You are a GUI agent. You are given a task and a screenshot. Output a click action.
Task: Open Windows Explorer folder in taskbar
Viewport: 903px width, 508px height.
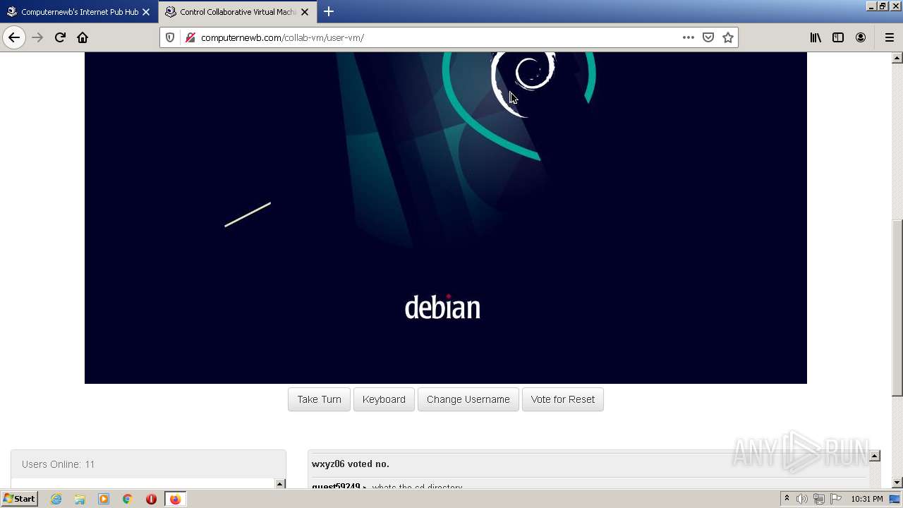click(x=80, y=499)
